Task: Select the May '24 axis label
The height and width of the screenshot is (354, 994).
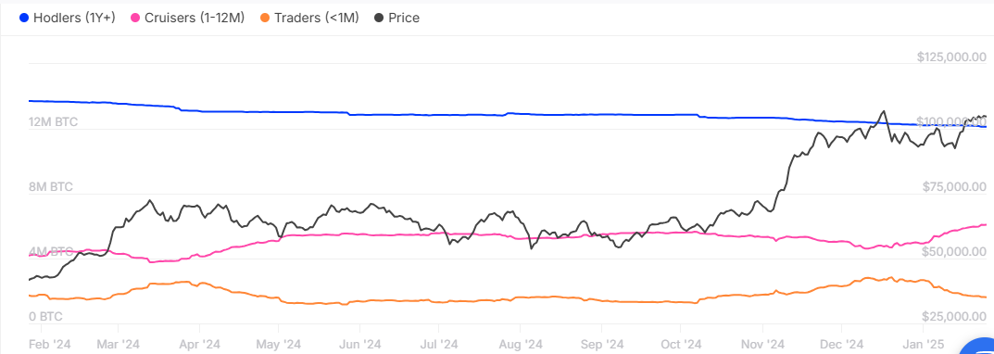Action: coord(280,344)
